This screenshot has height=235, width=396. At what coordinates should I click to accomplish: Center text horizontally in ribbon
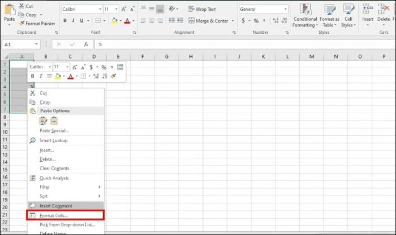pyautogui.click(x=152, y=21)
